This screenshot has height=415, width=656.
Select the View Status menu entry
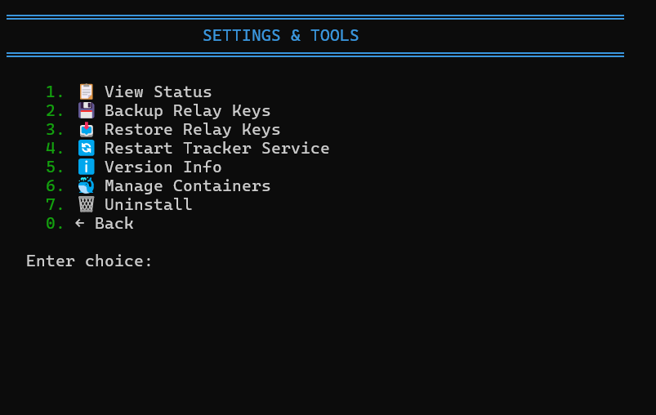click(x=158, y=91)
